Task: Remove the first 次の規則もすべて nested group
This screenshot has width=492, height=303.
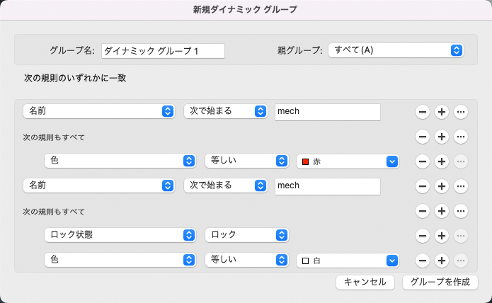Action: click(x=422, y=137)
